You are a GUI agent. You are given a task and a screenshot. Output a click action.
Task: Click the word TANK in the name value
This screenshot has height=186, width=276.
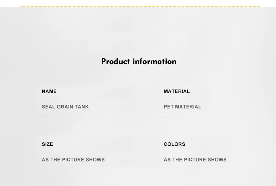[82, 106]
